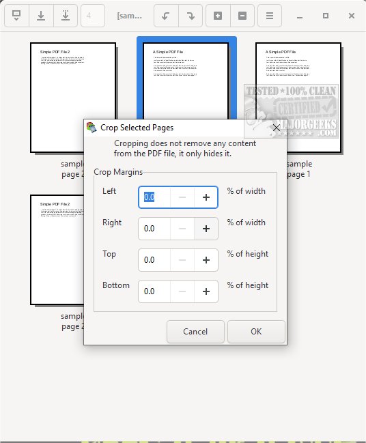This screenshot has height=443, width=366.
Task: Minimize the PDF Arranger window
Action: (300, 16)
